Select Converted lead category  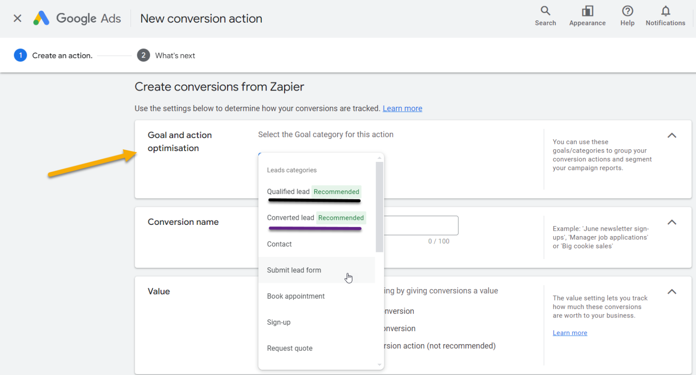[x=317, y=218]
